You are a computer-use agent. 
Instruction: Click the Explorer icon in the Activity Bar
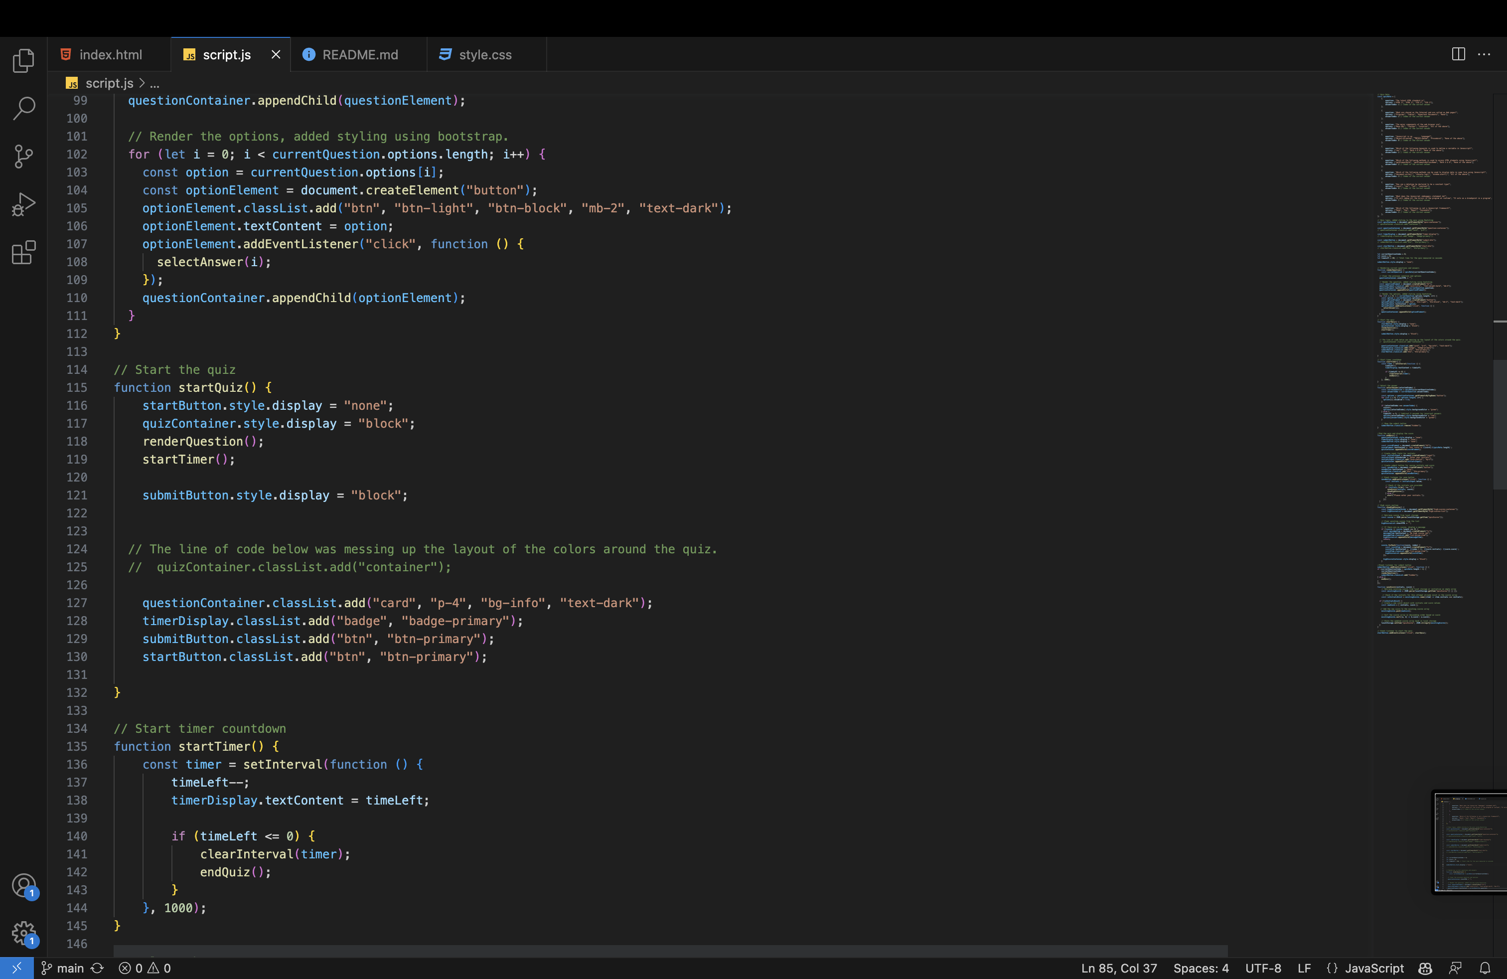click(x=23, y=60)
